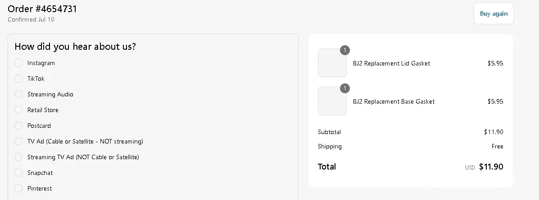The width and height of the screenshot is (539, 200).
Task: Select the Streaming Audio option
Action: [18, 94]
